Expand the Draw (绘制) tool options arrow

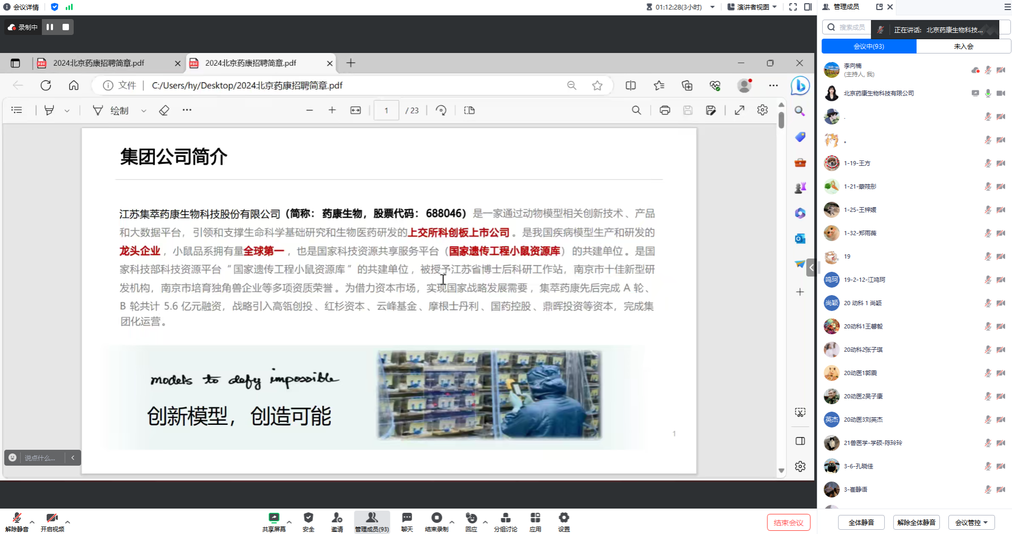point(144,111)
